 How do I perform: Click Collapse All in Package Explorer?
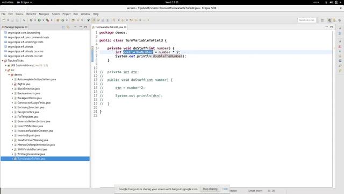63,27
